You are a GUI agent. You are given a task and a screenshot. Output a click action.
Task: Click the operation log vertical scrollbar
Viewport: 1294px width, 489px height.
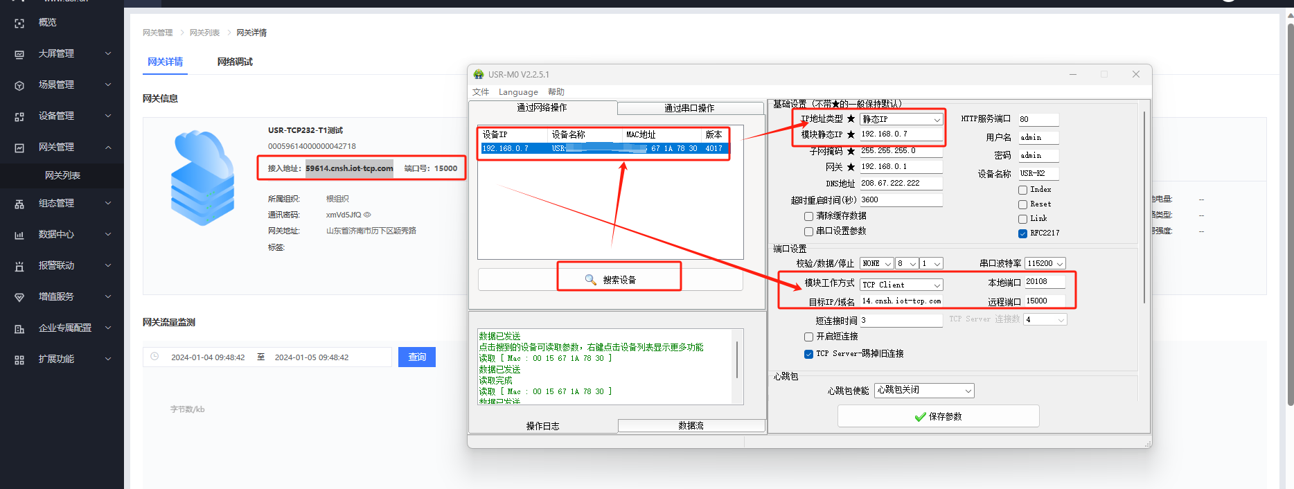(737, 359)
